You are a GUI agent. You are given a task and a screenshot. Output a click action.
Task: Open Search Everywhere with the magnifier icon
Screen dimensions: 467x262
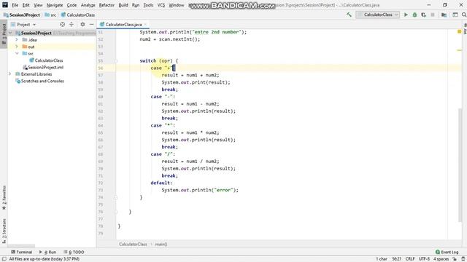(x=464, y=15)
